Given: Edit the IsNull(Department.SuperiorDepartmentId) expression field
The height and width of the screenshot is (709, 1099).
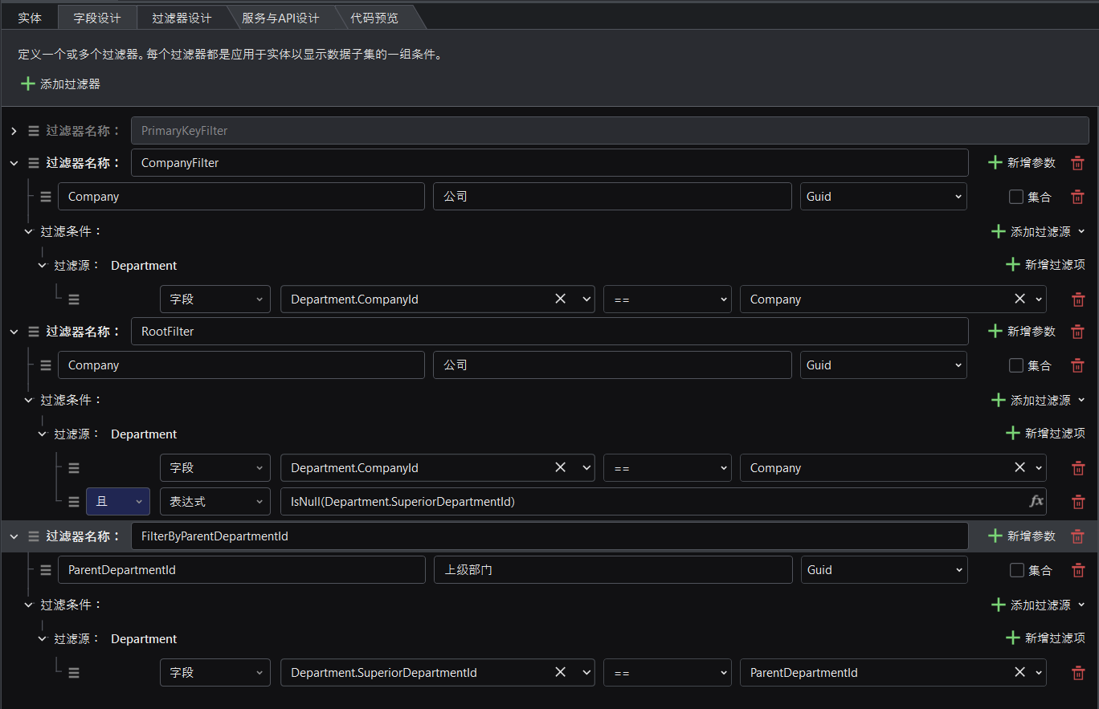Looking at the screenshot, I should [664, 501].
